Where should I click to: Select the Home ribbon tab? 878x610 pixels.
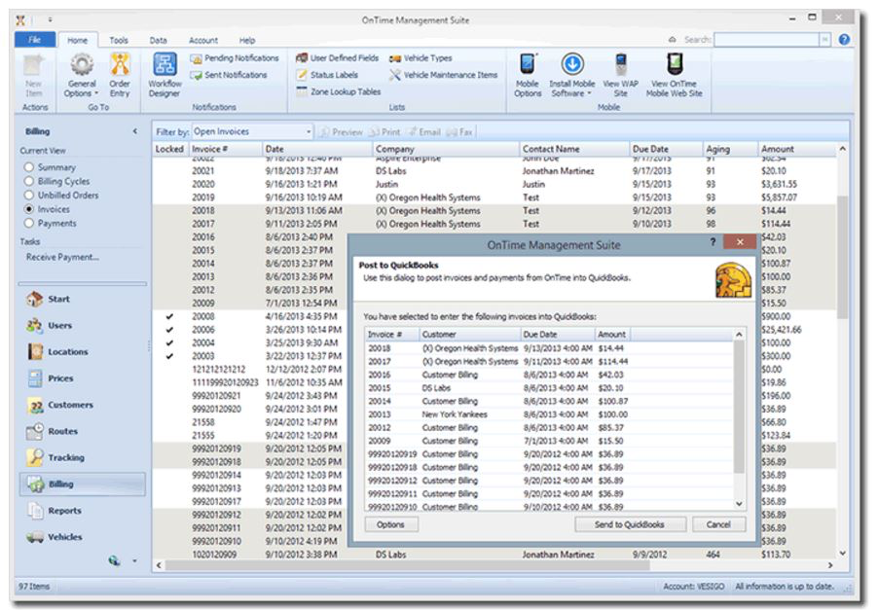pos(77,40)
